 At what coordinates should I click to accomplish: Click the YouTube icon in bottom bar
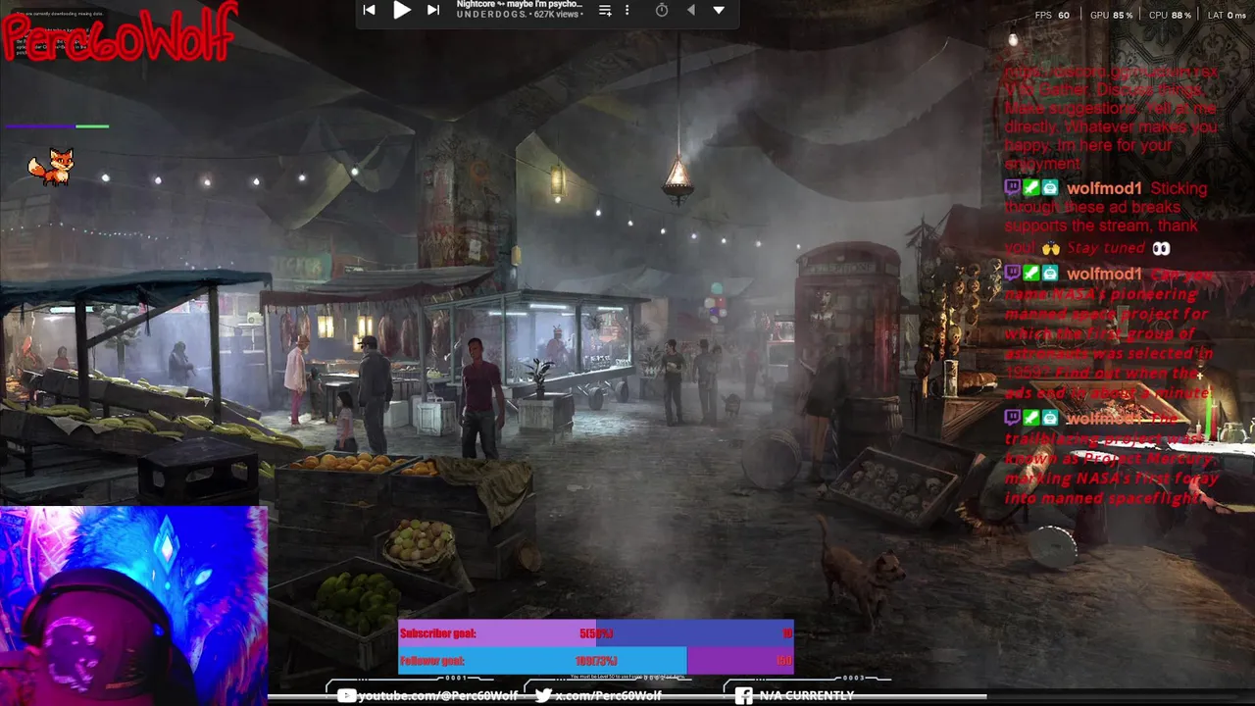tap(346, 695)
